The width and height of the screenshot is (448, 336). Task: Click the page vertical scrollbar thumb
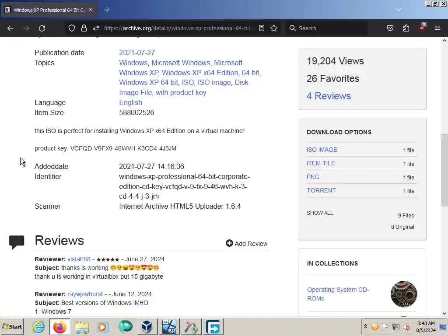point(444,170)
